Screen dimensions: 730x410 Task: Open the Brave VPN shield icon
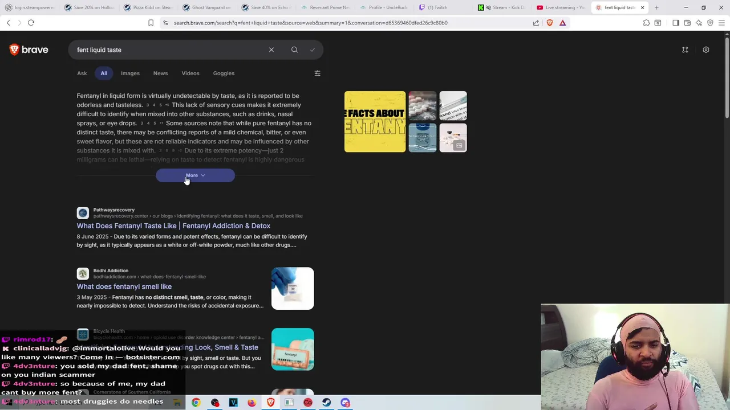pyautogui.click(x=710, y=23)
